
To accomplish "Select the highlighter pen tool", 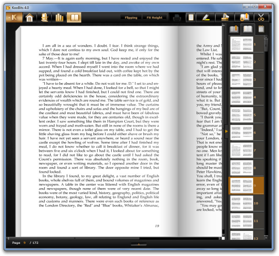I will coord(205,17).
